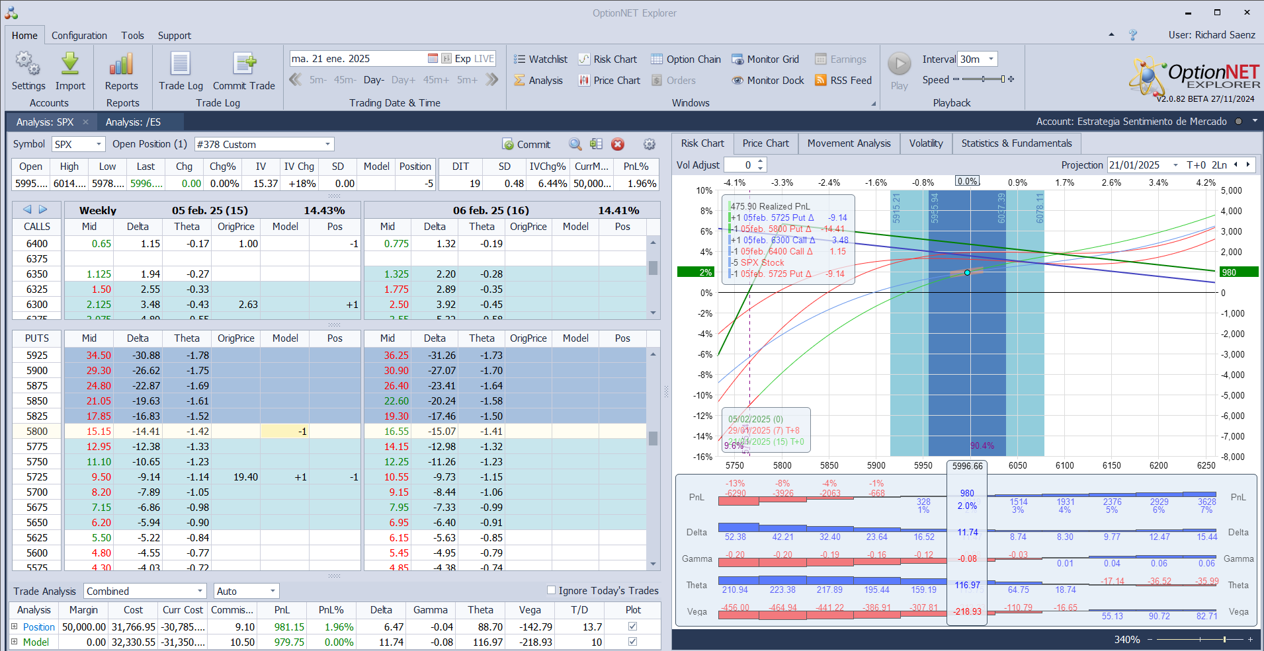Open the help question mark icon

point(1133,35)
